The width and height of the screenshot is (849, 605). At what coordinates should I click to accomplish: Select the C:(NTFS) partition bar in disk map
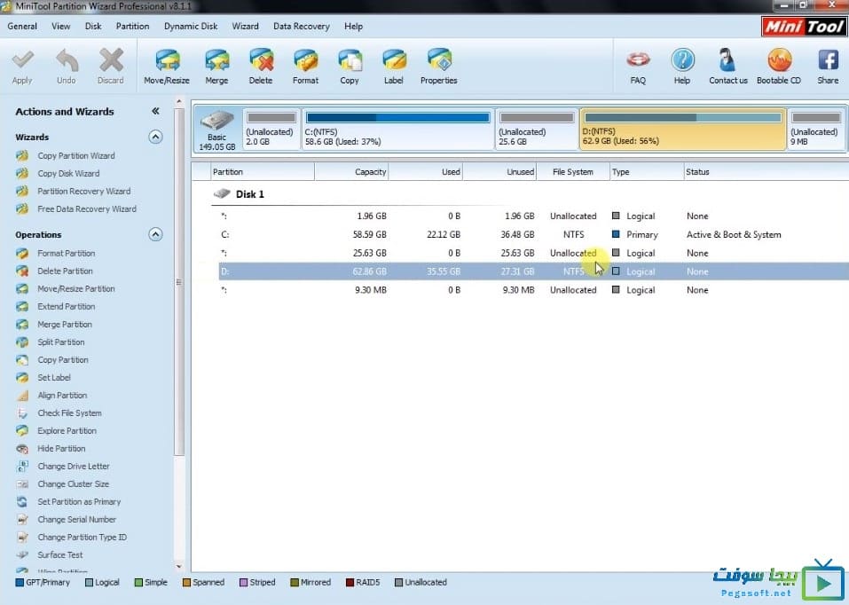coord(398,129)
